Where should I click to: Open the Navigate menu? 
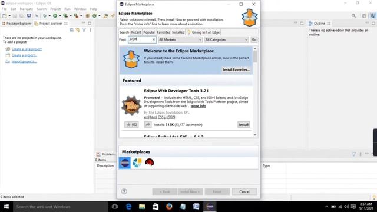[x=27, y=9]
